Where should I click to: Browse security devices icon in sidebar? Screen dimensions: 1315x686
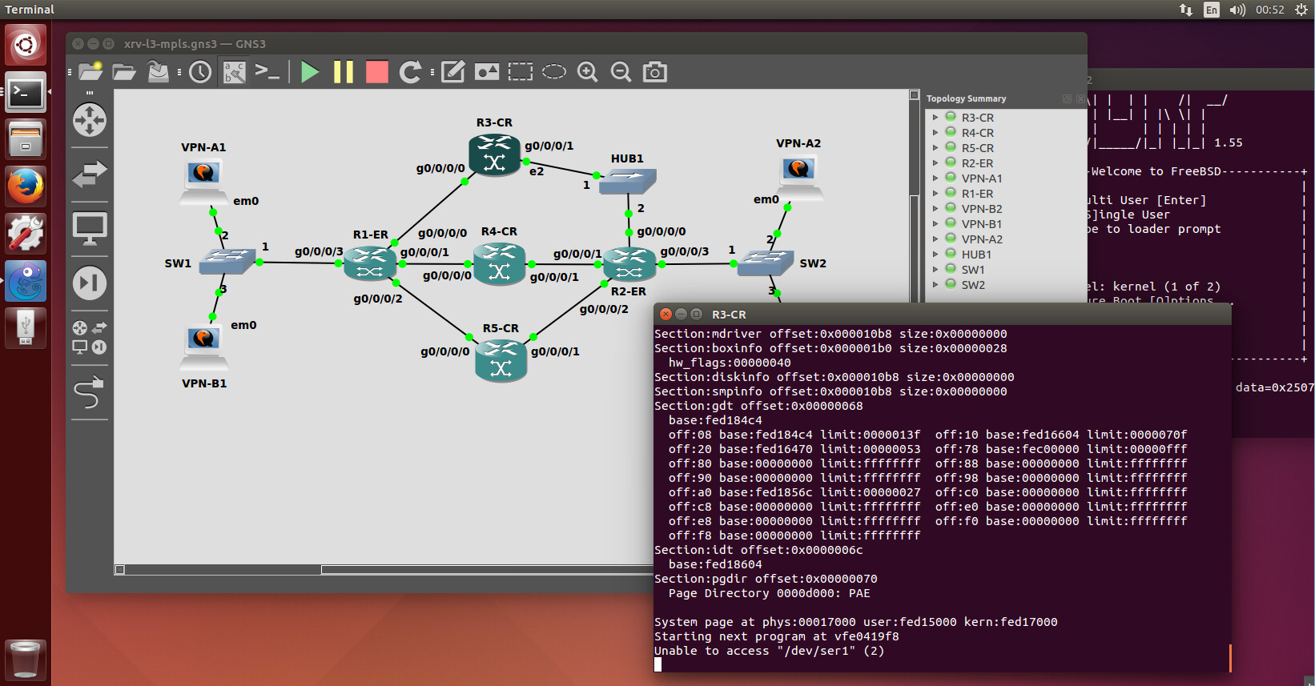pos(90,283)
